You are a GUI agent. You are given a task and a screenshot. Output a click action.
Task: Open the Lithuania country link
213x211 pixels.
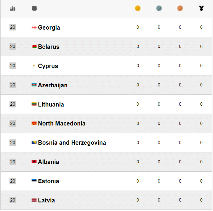click(x=51, y=104)
